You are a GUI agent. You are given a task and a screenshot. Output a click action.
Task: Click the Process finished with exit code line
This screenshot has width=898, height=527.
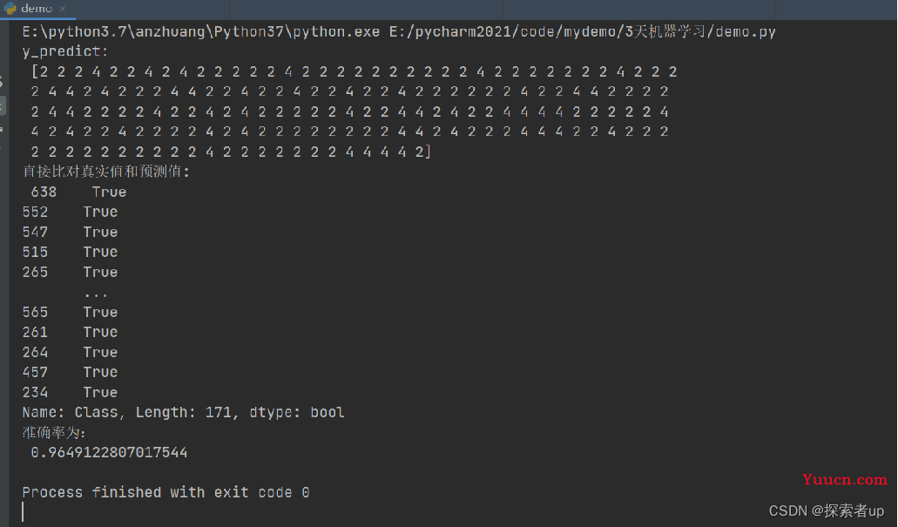click(166, 493)
